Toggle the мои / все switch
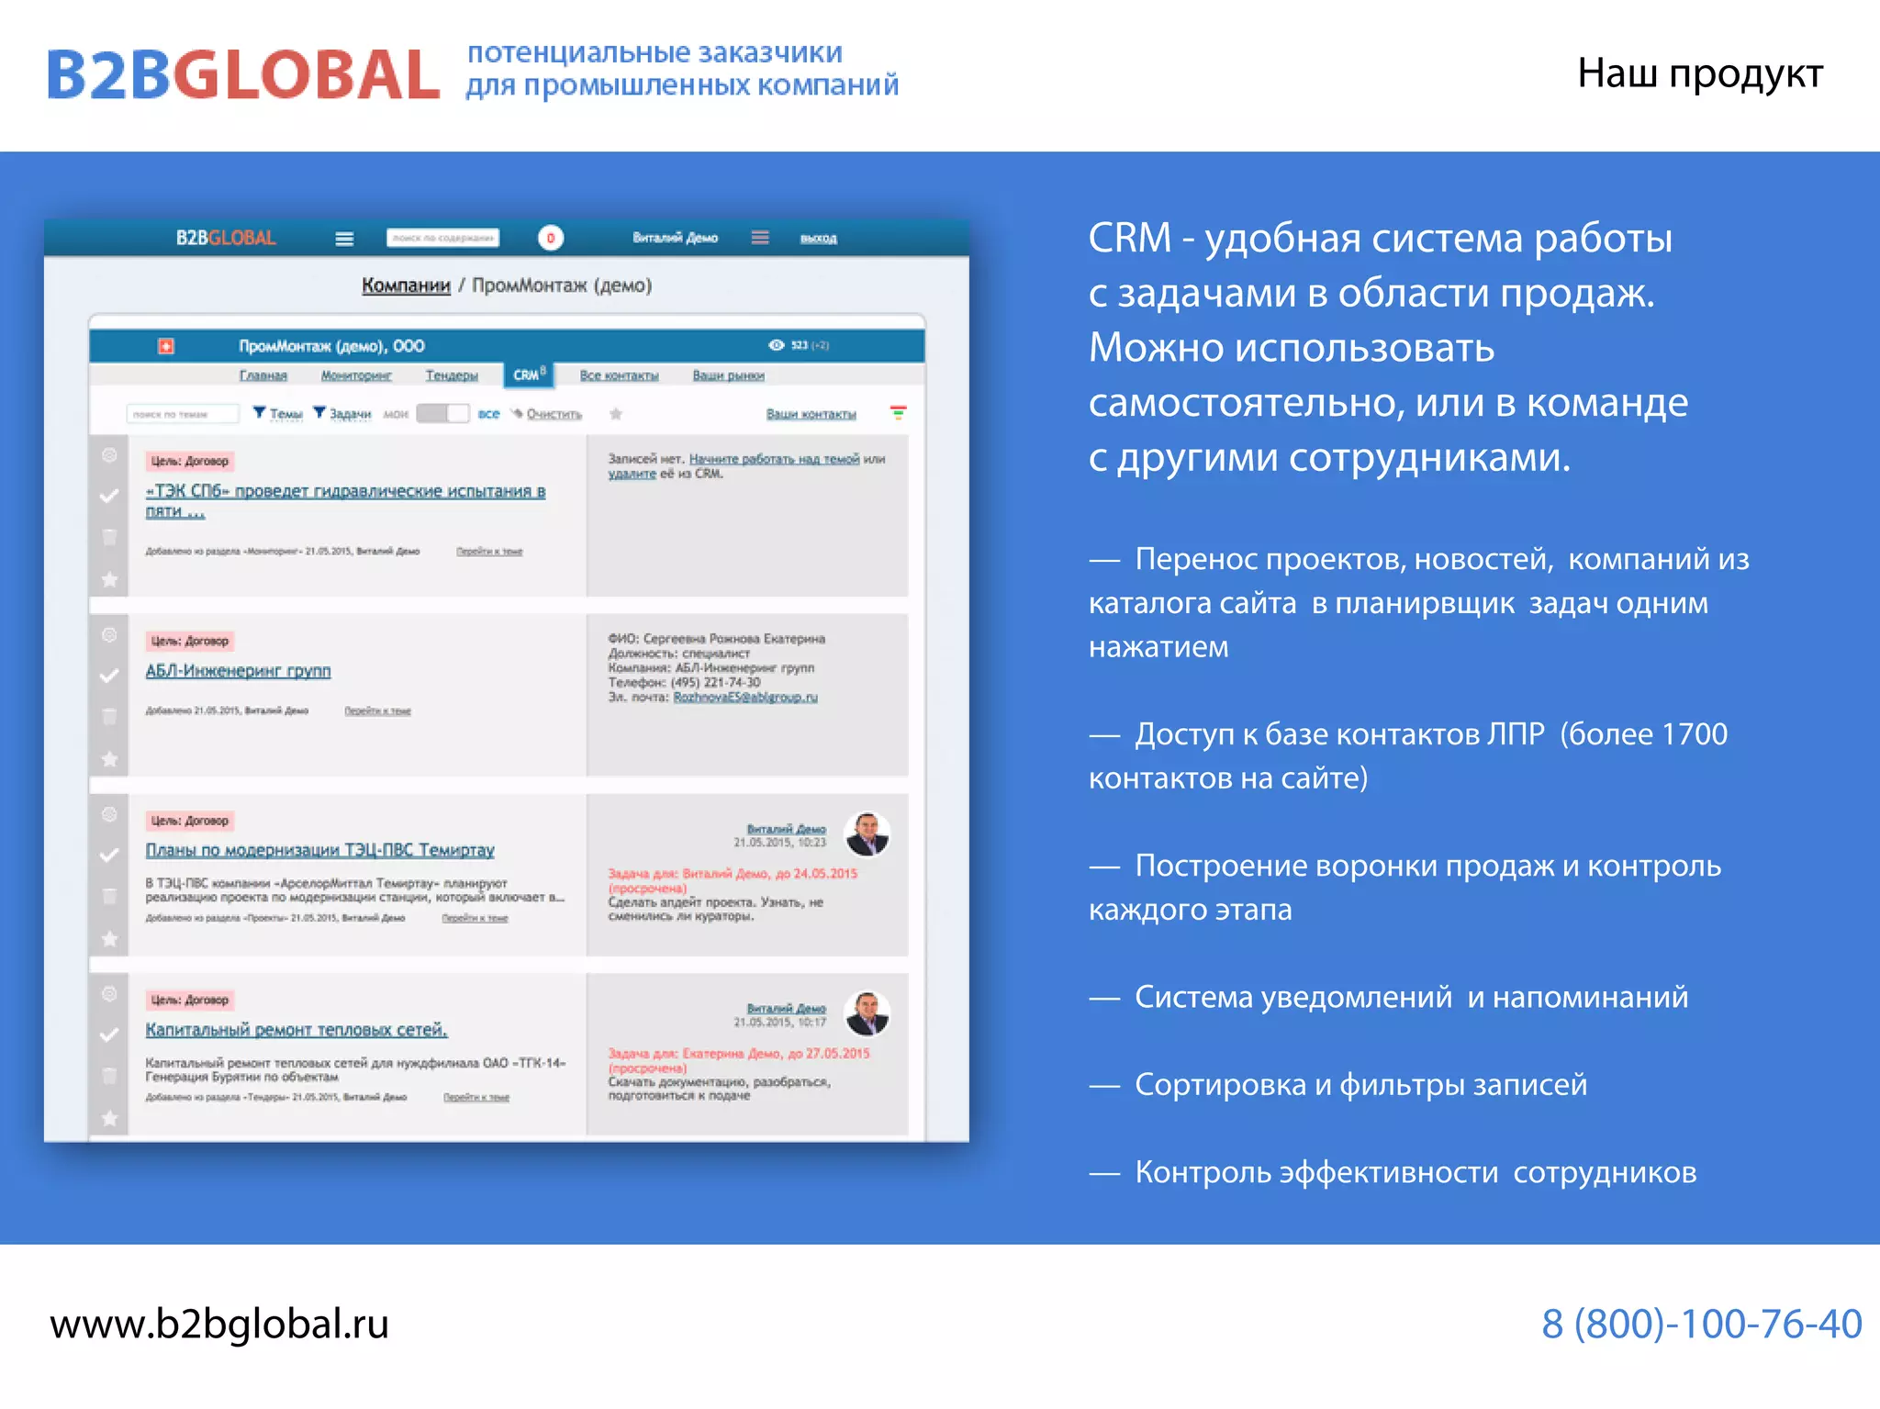The image size is (1880, 1409). 442,414
